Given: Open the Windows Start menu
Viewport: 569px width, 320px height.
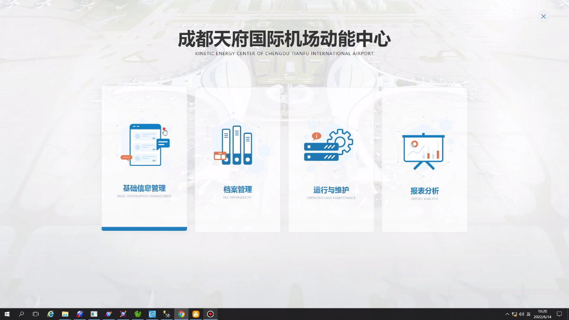Looking at the screenshot, I should [x=7, y=314].
